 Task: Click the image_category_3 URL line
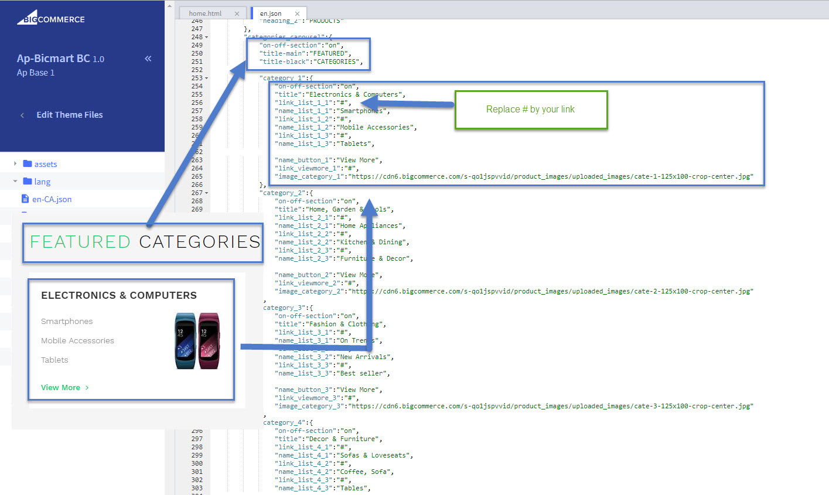coord(514,406)
